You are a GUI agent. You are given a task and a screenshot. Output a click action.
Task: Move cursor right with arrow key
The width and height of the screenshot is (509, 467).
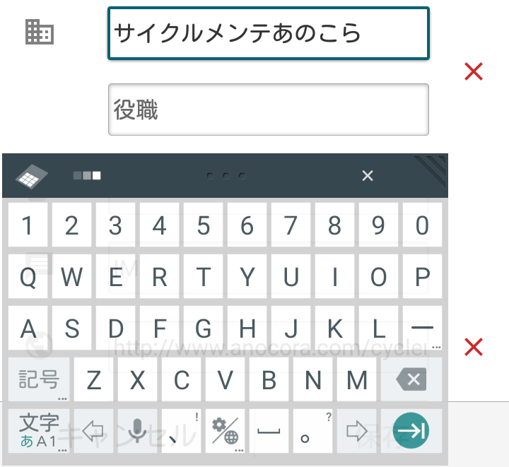[x=356, y=431]
